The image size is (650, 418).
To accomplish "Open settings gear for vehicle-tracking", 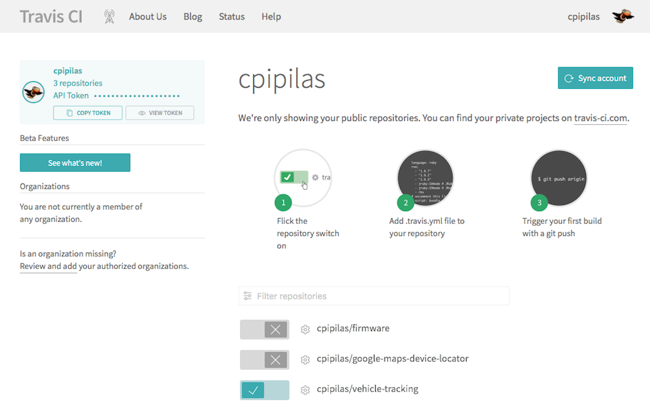I will point(305,390).
